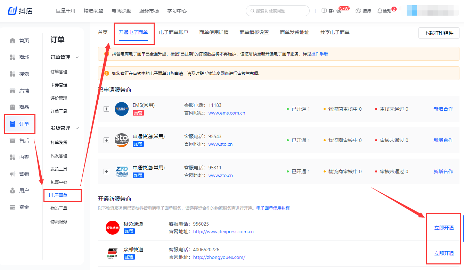Click the blurred account avatar
The image size is (464, 270).
[x=412, y=10]
